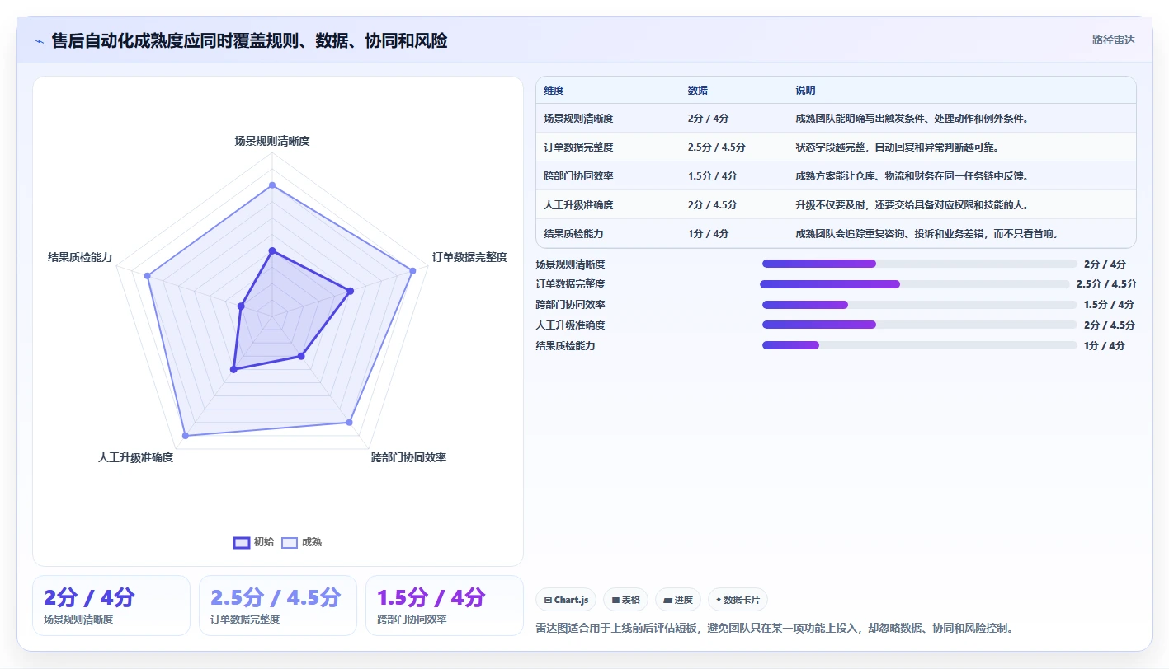Click the 路径雷达 label in the header
This screenshot has width=1169, height=669.
1114,40
